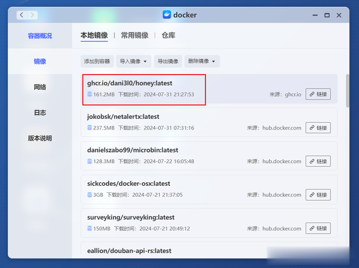Click download time 2024-07-21 20:49:12

point(164,228)
